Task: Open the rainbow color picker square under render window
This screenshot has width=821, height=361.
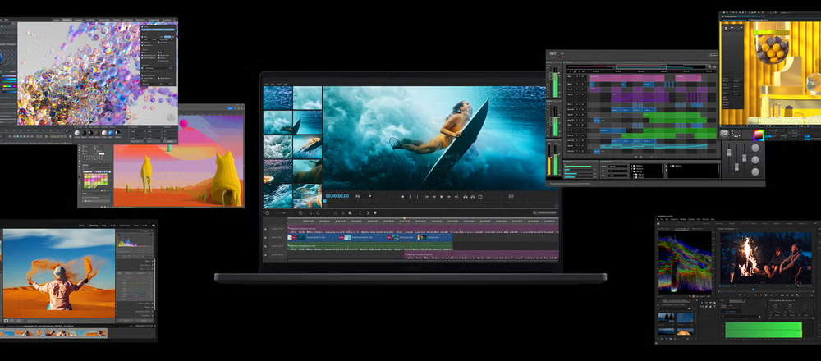Action: pyautogui.click(x=759, y=135)
